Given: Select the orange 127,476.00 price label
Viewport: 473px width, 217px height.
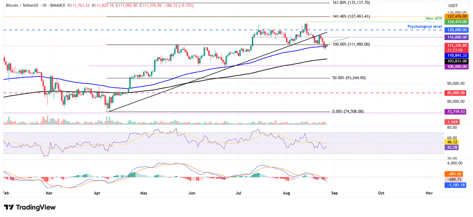Looking at the screenshot, I should 456,16.
